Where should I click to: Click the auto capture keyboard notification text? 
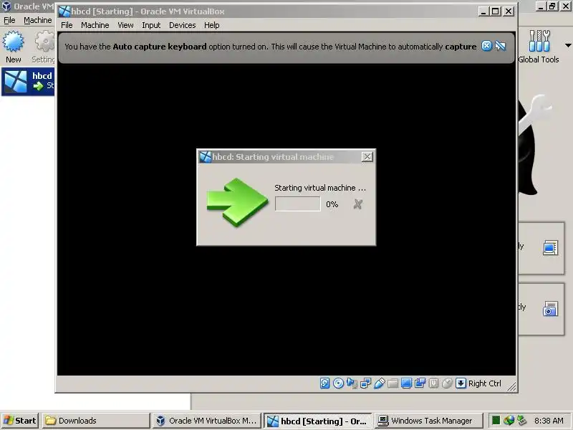[x=271, y=47]
